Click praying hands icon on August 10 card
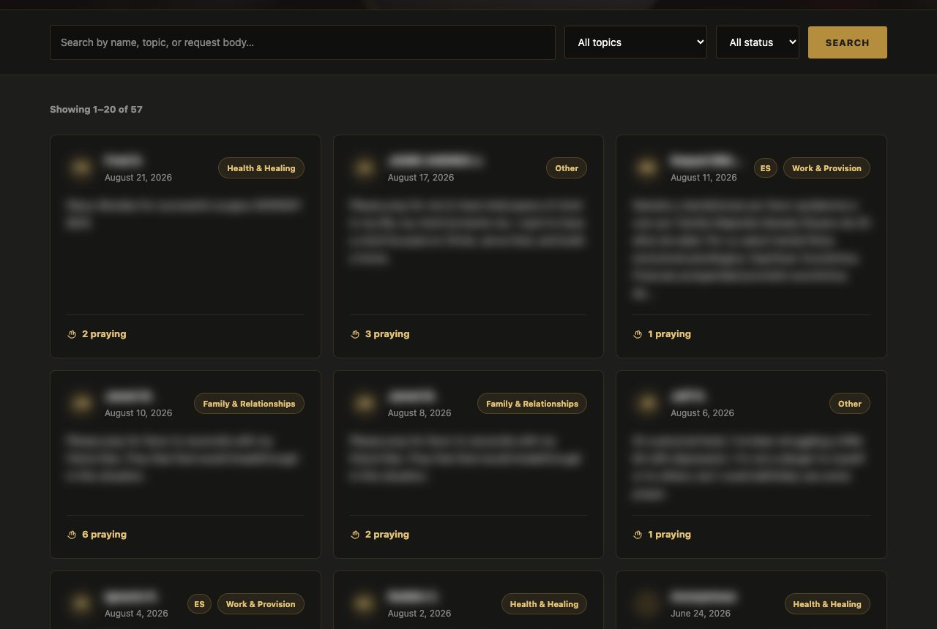The image size is (937, 629). pos(72,535)
